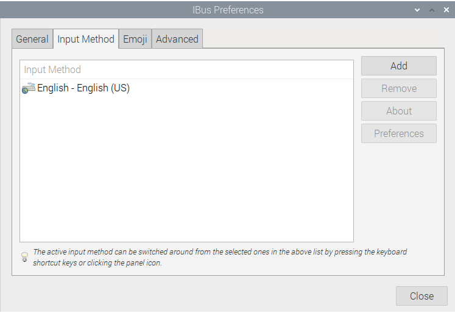This screenshot has height=313, width=455.
Task: Click the IBus Preferences title bar text
Action: (228, 10)
